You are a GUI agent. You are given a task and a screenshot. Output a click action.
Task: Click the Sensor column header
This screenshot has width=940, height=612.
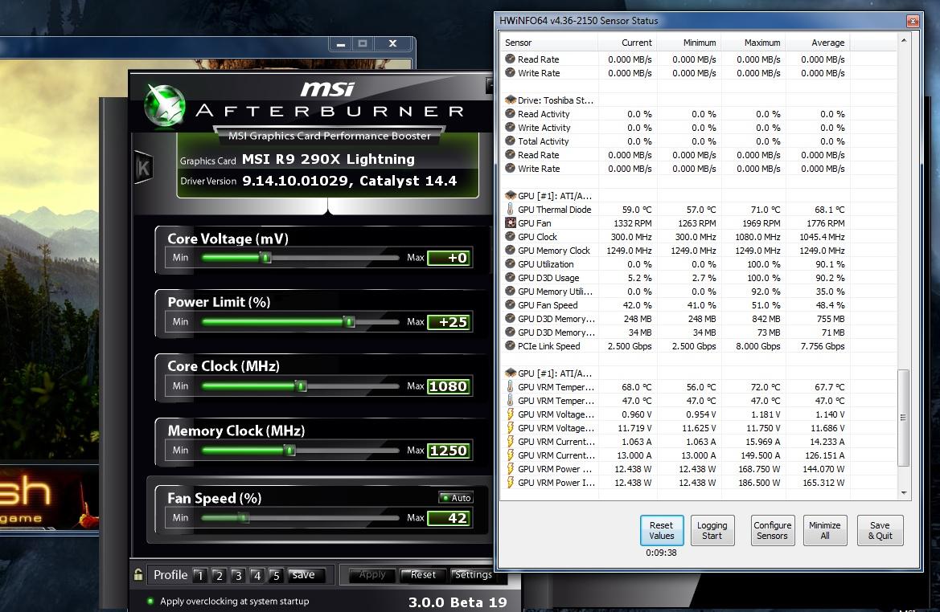click(548, 43)
